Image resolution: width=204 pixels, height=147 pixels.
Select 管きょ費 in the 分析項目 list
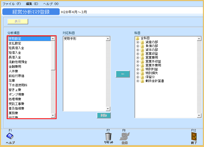click(29, 90)
